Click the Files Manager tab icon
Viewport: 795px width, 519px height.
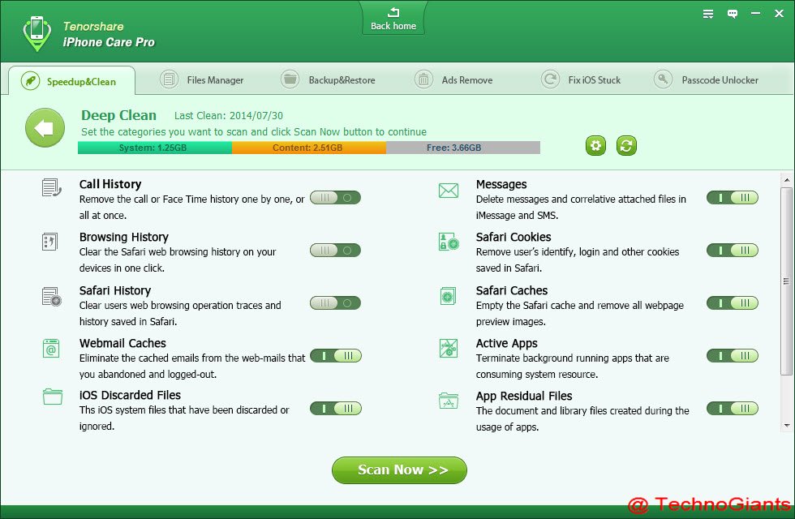(x=169, y=79)
